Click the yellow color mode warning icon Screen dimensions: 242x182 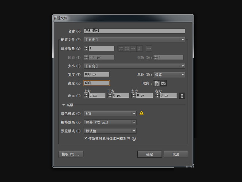click(142, 113)
